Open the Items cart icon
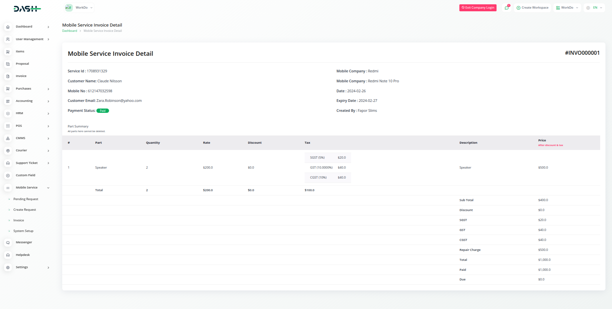Viewport: 612px width, 309px height. click(x=8, y=52)
